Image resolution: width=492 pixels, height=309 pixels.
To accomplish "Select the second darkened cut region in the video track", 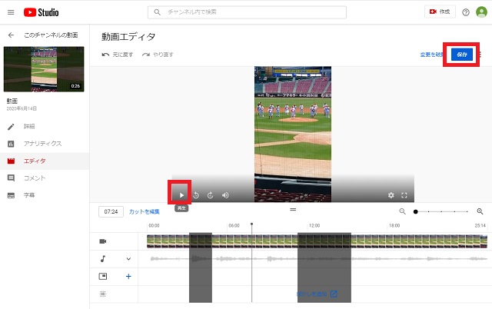I will tap(324, 241).
